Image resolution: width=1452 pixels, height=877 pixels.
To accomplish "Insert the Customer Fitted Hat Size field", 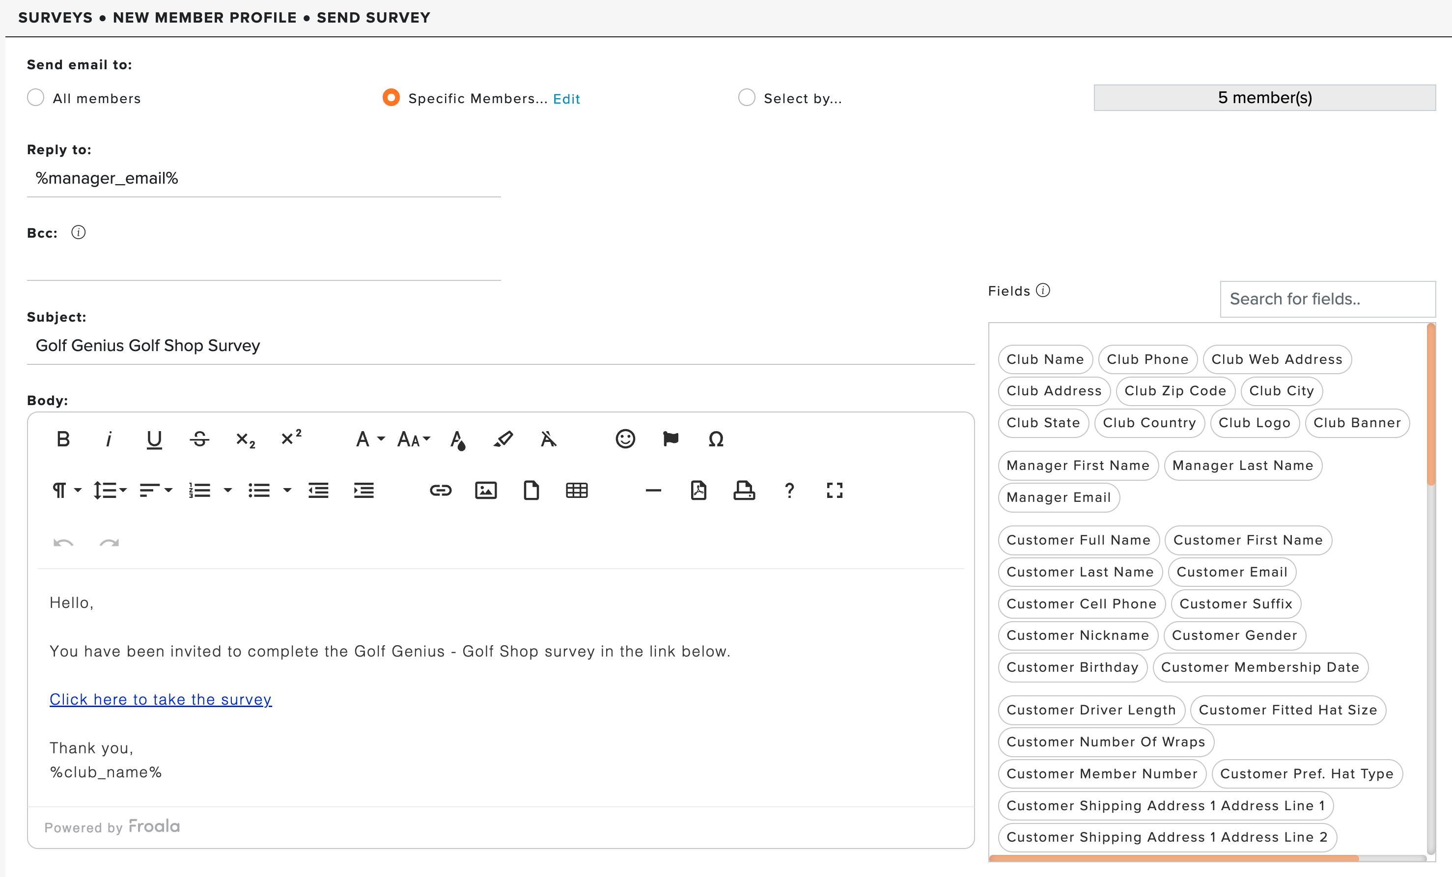I will (1287, 711).
